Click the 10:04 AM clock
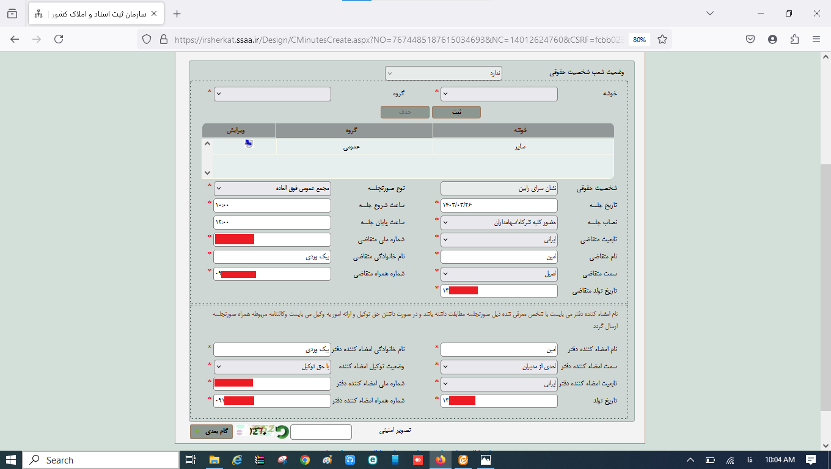Screen dimensions: 831x469 780,460
